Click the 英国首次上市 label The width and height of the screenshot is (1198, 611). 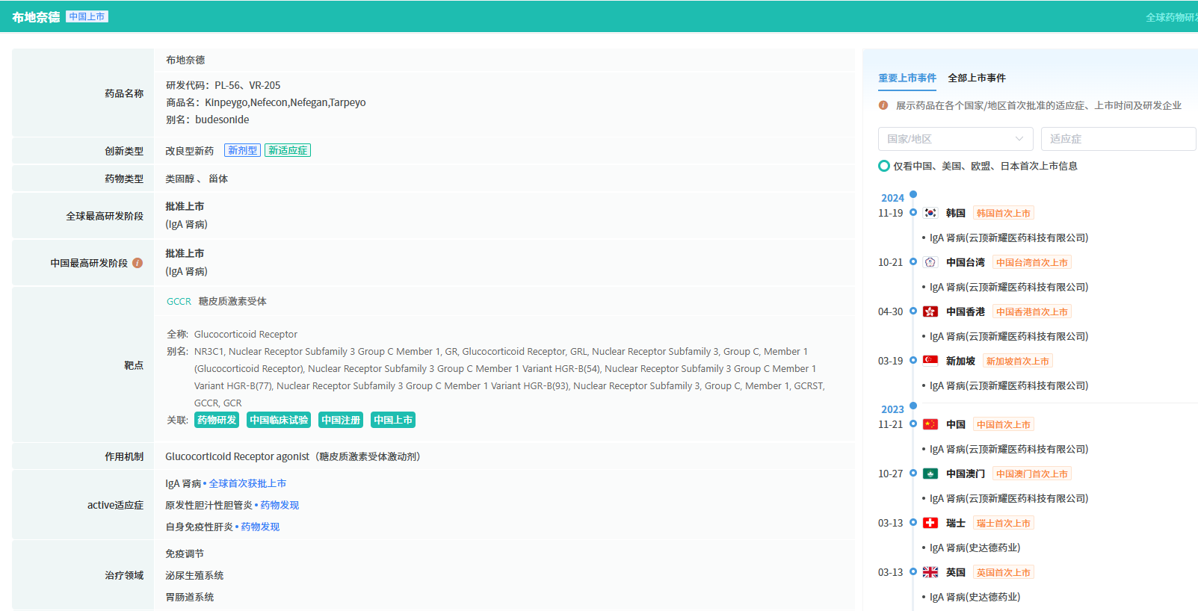(x=1004, y=572)
